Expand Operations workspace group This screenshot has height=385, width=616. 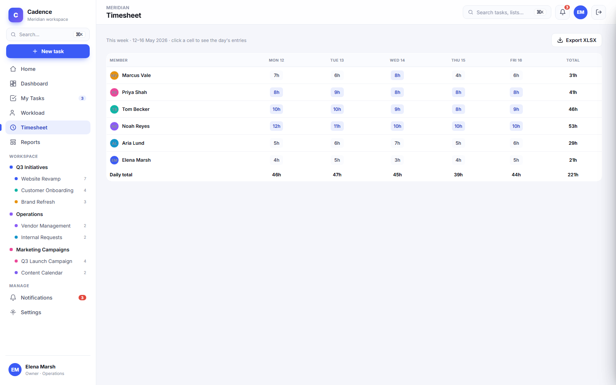point(48,214)
